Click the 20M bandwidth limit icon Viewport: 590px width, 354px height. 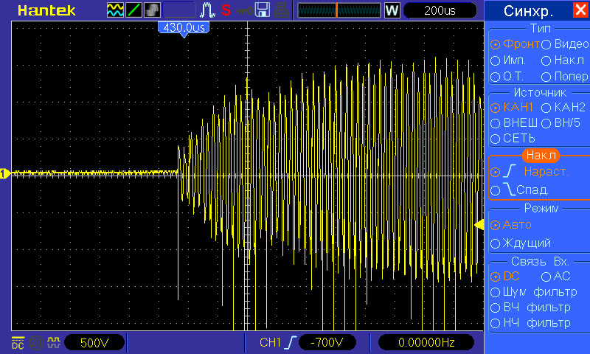[x=35, y=342]
